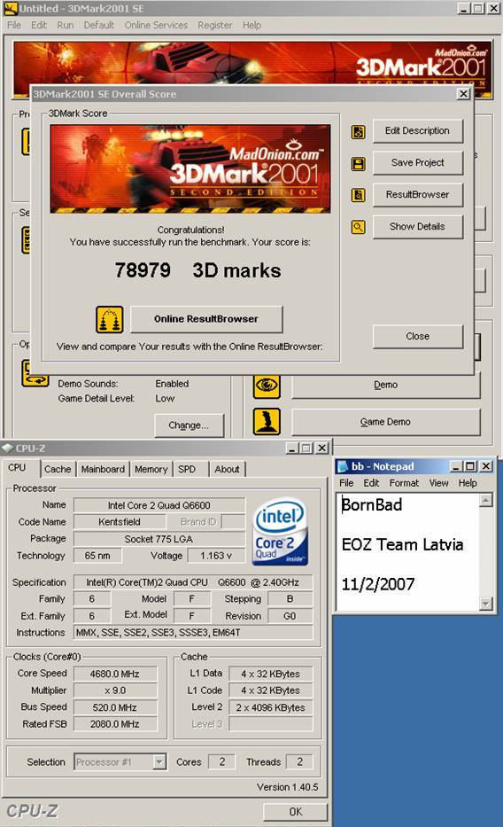
Task: Click the Name field Intel Core 2 Quad Q6600
Action: click(159, 505)
